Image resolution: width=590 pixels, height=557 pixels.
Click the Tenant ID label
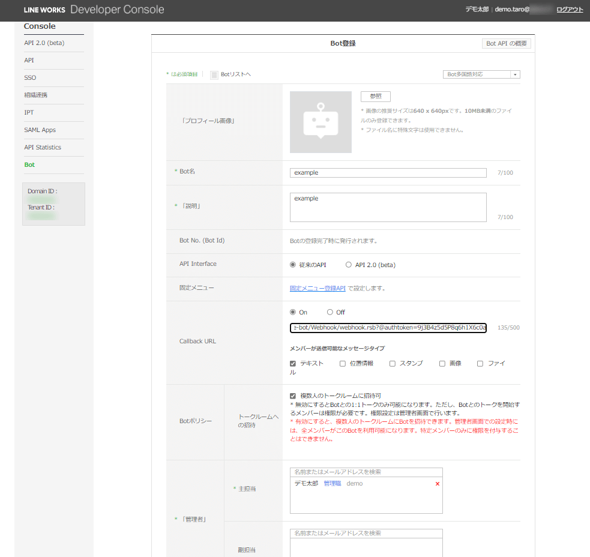click(41, 207)
